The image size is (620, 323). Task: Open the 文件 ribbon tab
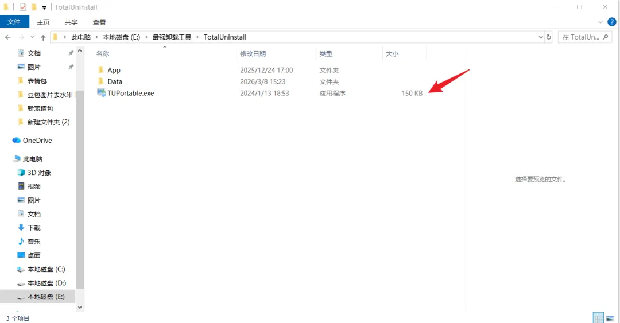pos(14,22)
